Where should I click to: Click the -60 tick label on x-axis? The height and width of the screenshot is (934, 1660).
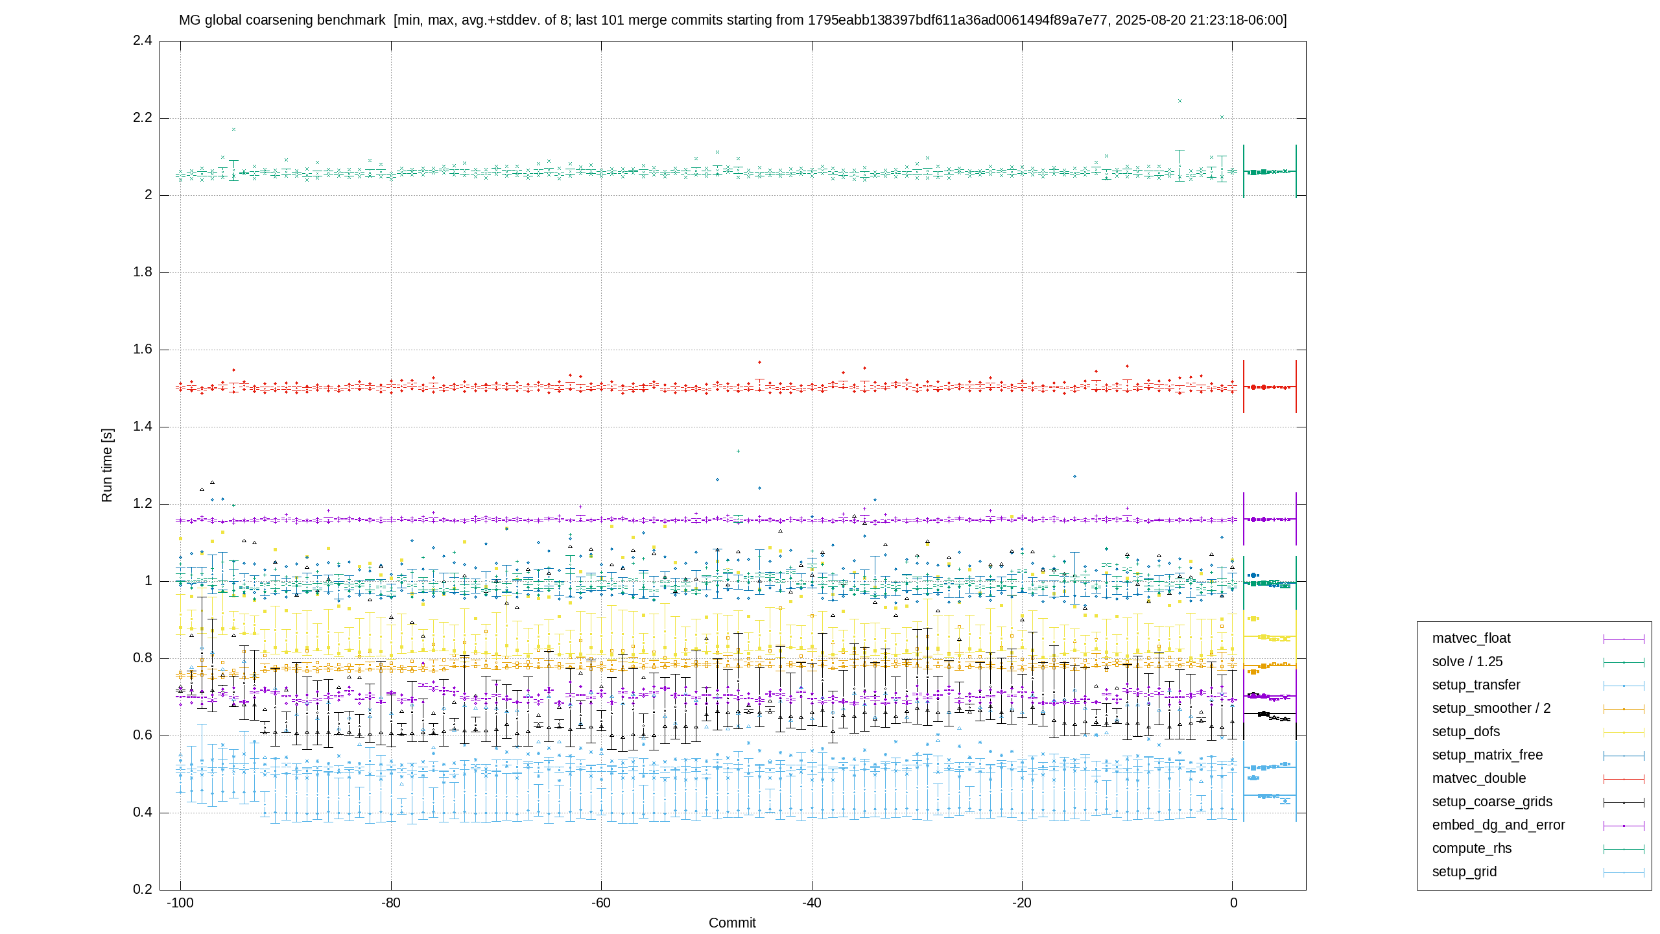click(x=600, y=903)
